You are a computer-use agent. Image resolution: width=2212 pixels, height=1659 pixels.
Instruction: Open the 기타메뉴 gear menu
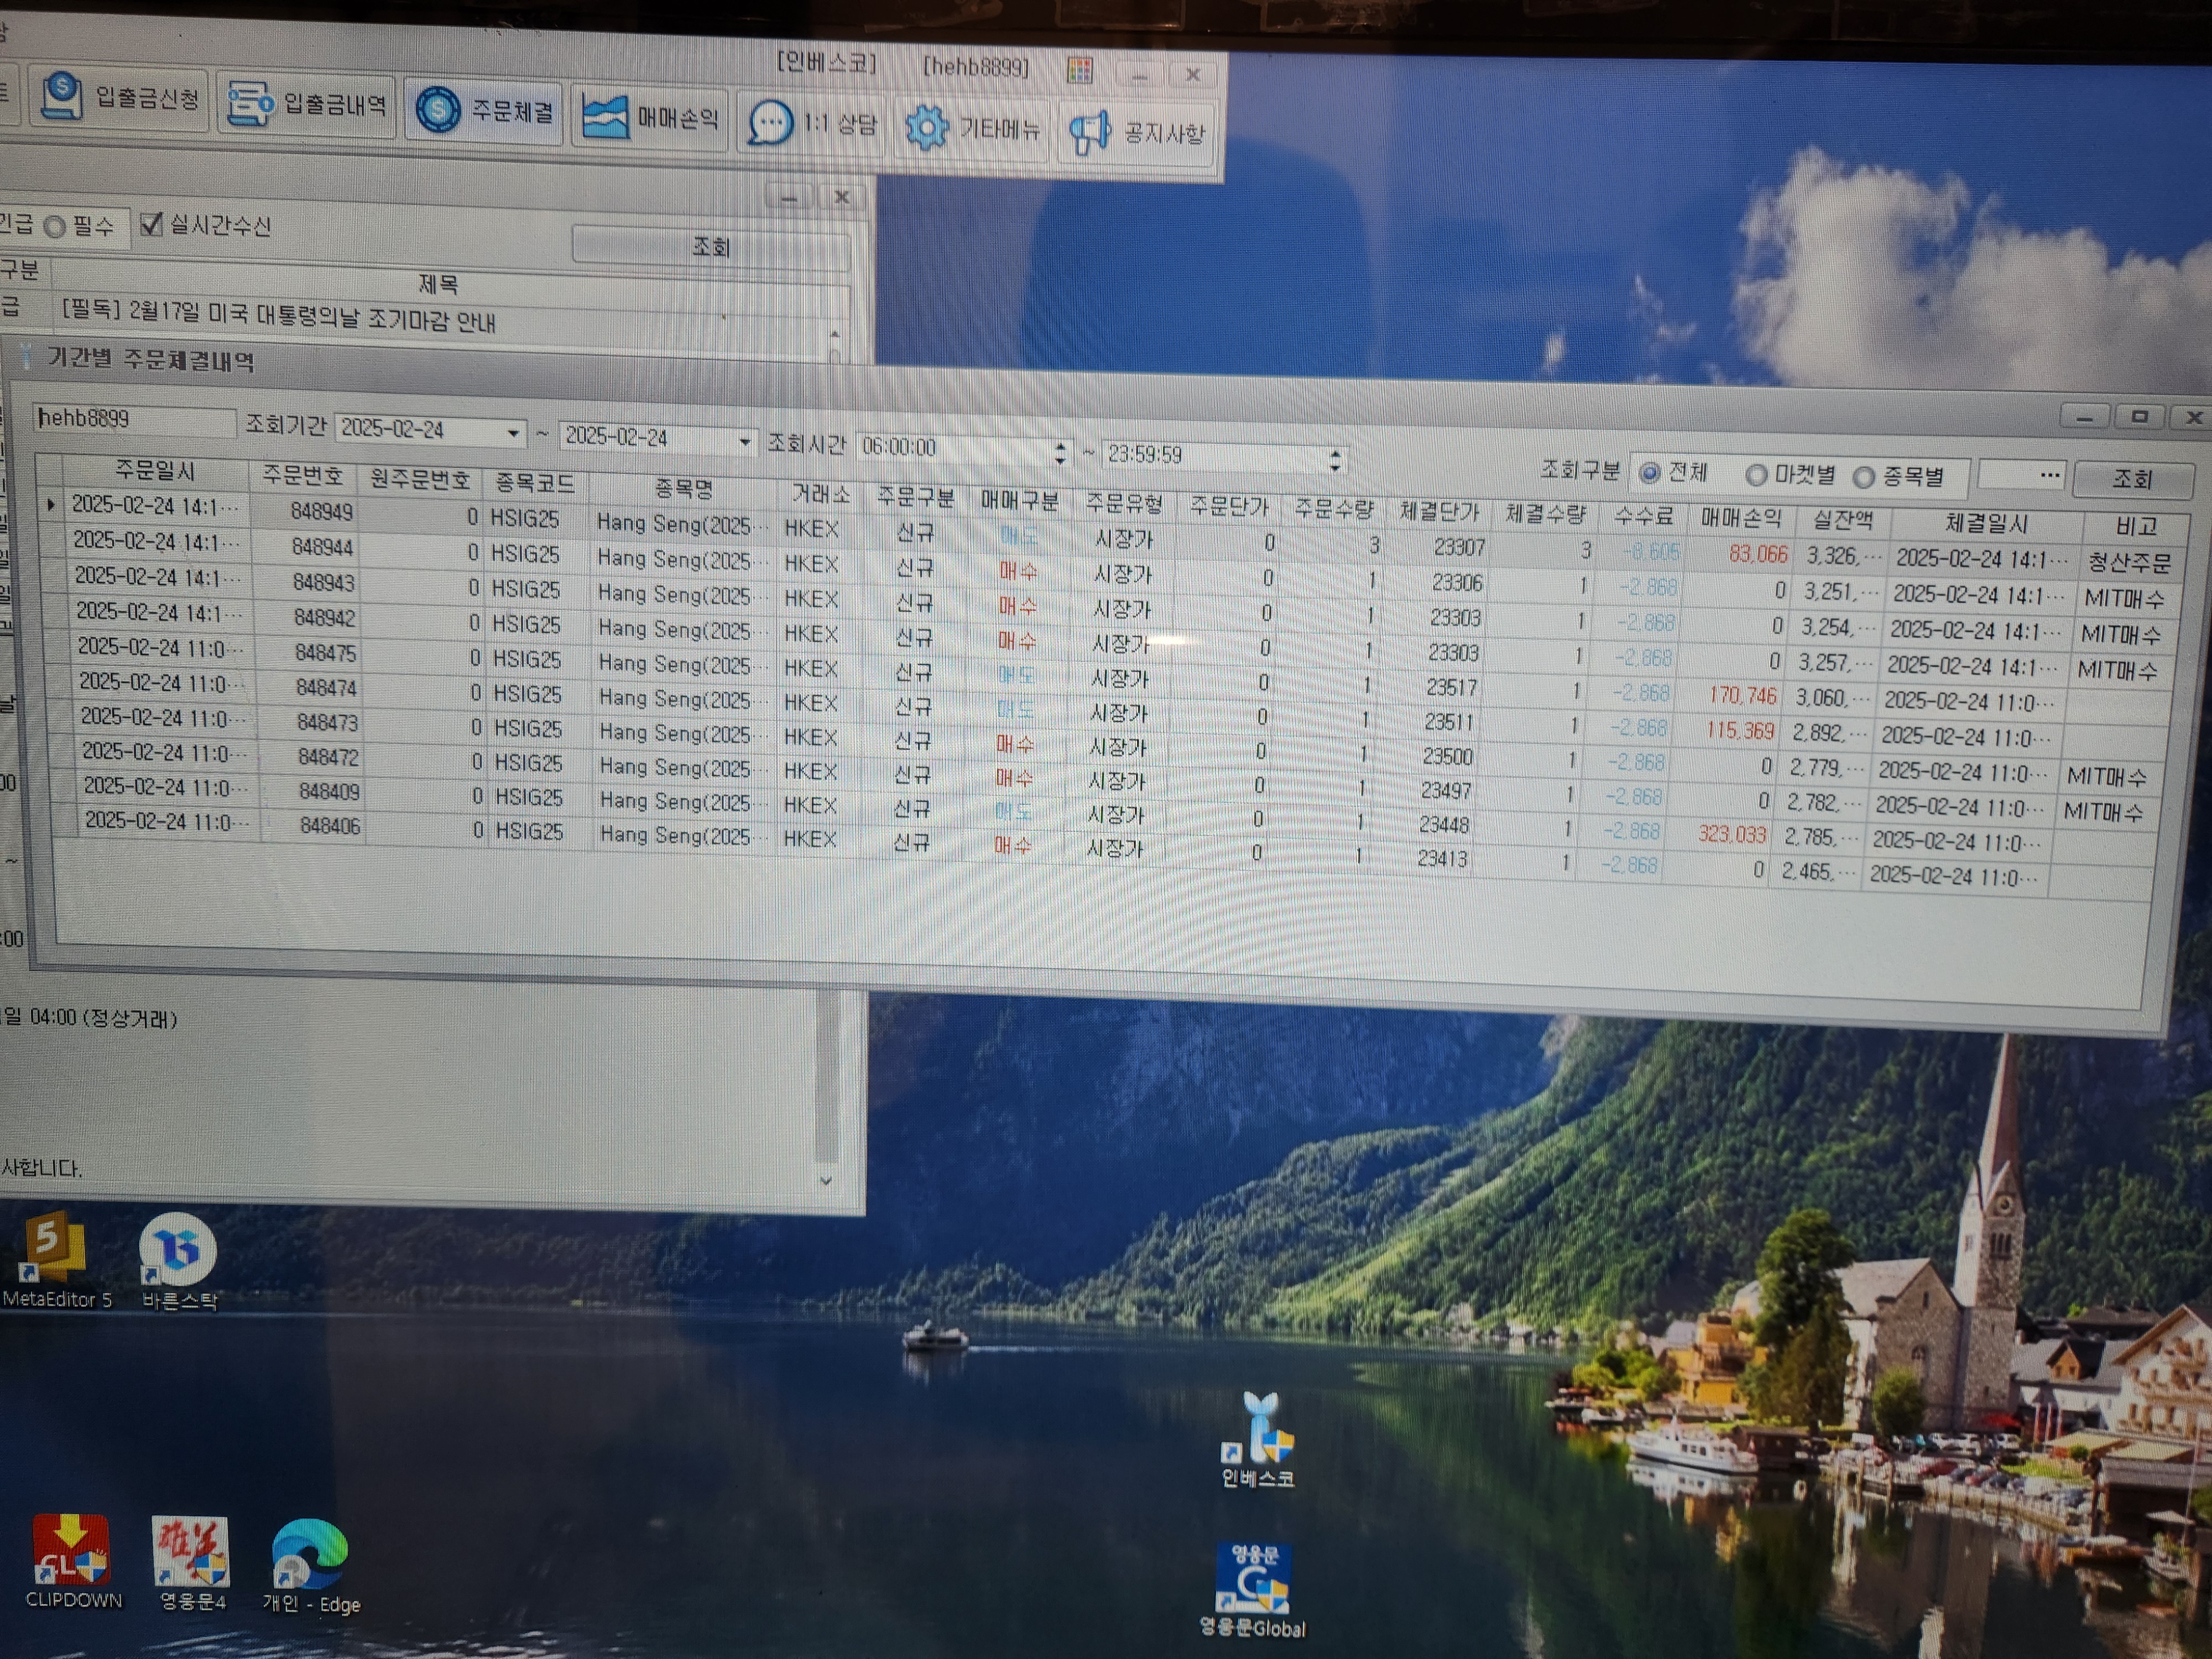click(972, 129)
